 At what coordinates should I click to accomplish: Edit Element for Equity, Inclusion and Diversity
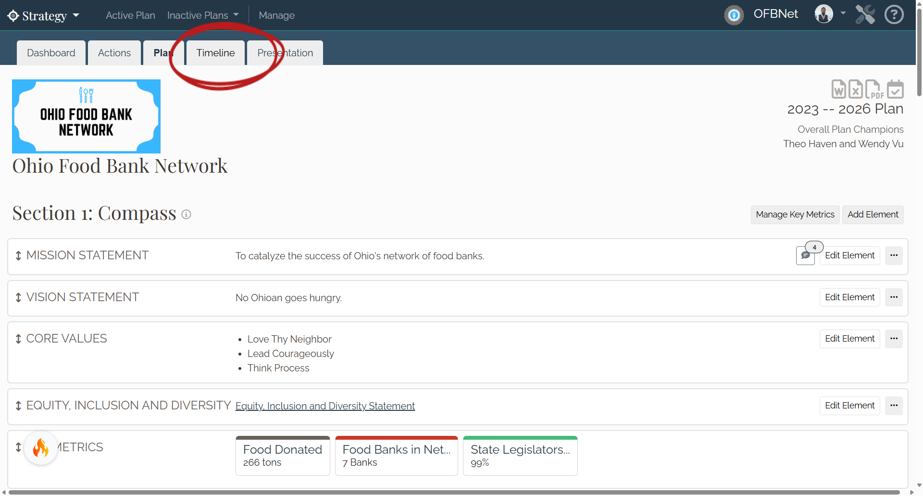[849, 406]
